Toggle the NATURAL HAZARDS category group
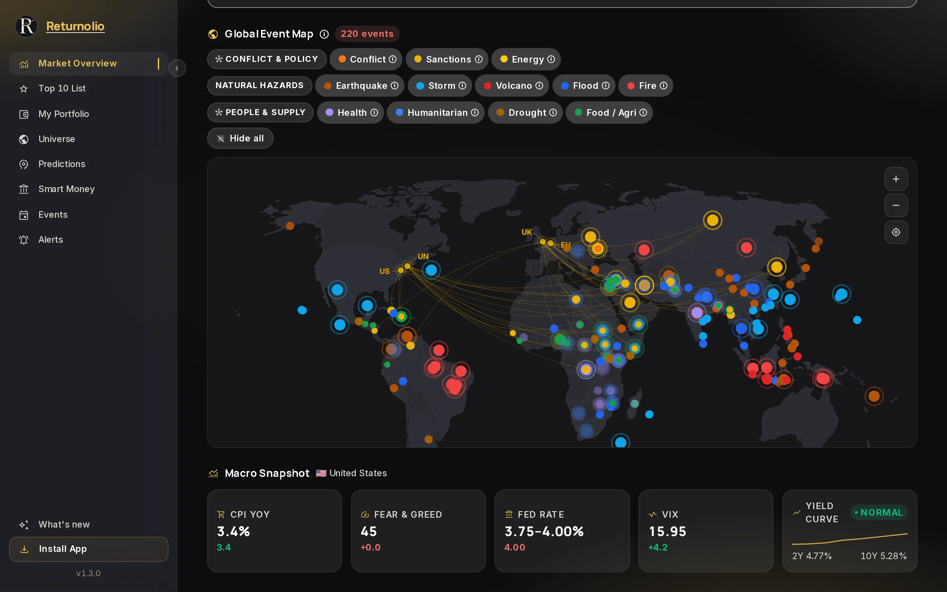The height and width of the screenshot is (592, 947). (x=259, y=86)
